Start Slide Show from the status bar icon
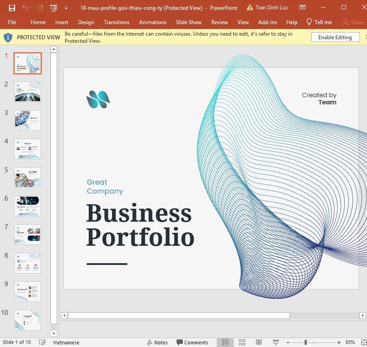This screenshot has width=367, height=347. tap(275, 342)
